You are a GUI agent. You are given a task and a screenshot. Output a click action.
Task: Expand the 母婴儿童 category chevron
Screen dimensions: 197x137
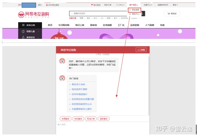(x=38, y=31)
